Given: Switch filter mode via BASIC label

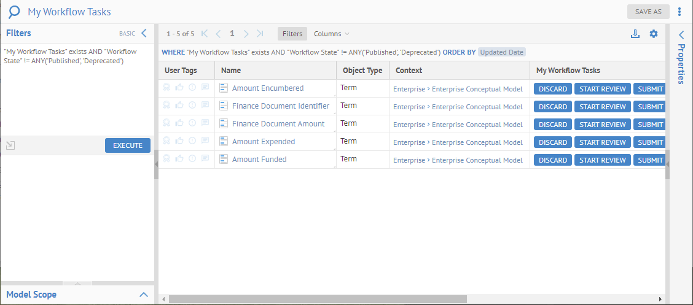Looking at the screenshot, I should point(127,34).
